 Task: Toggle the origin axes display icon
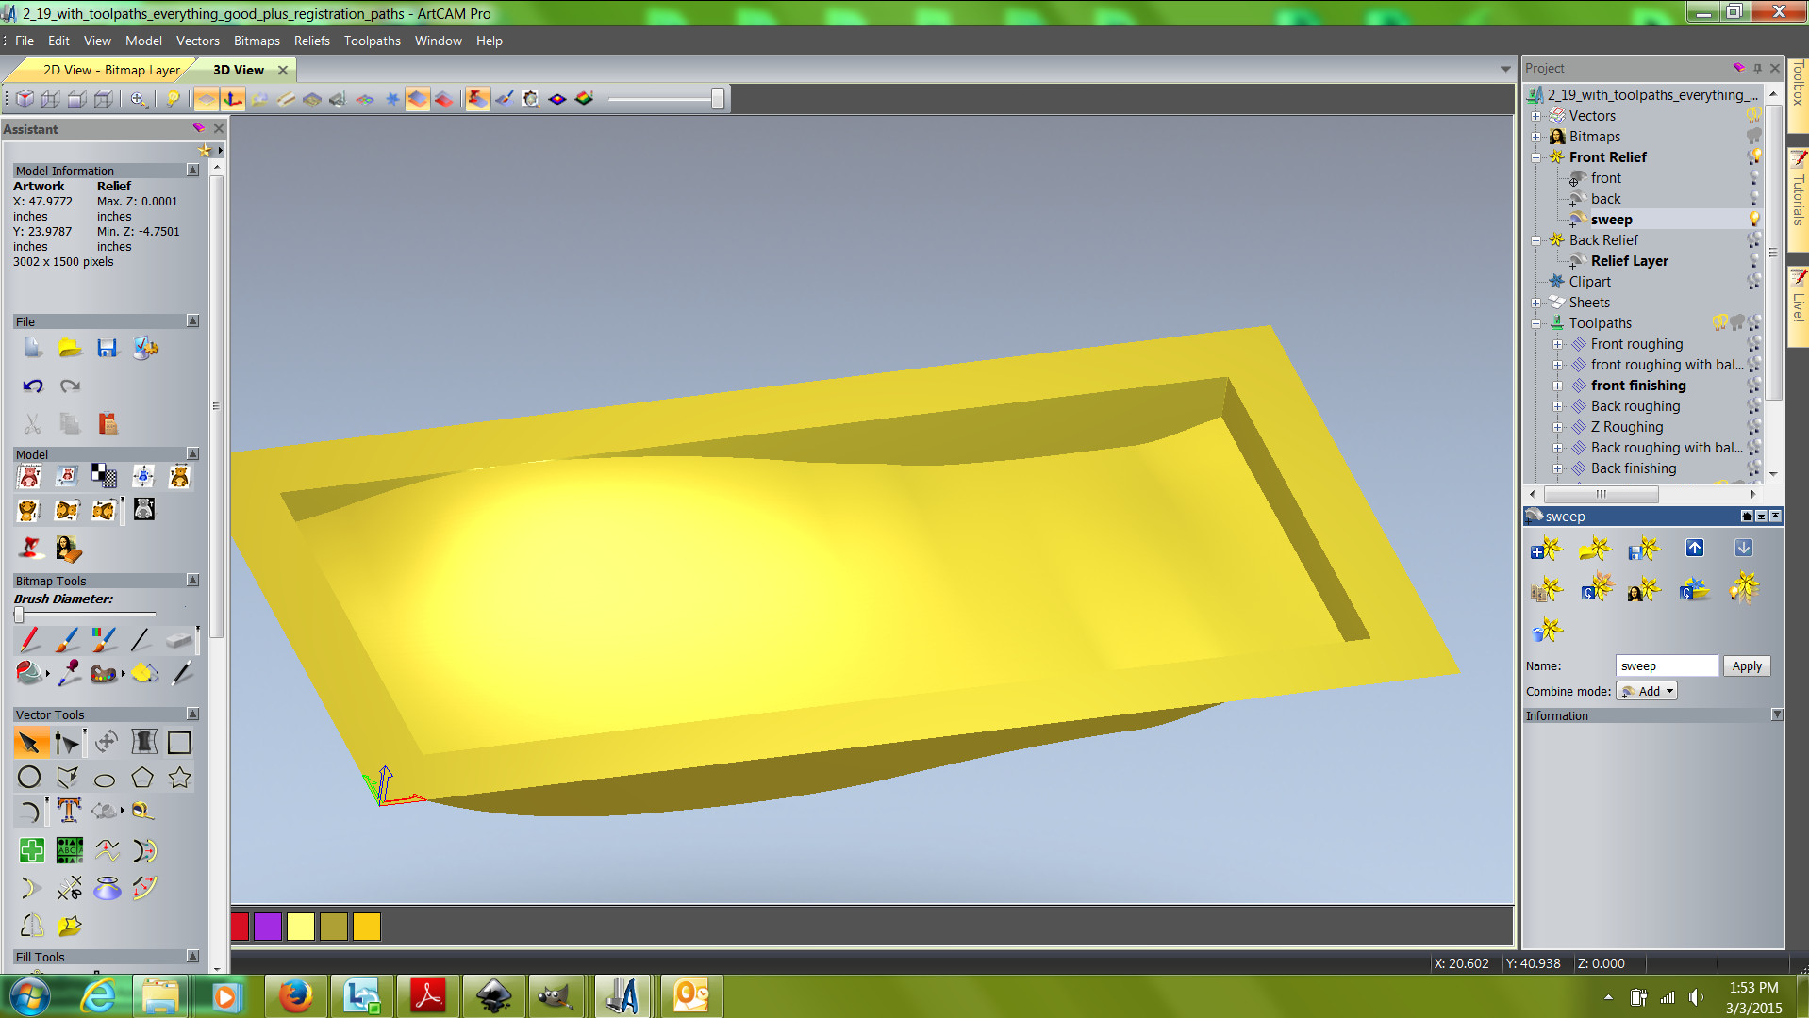pos(232,99)
